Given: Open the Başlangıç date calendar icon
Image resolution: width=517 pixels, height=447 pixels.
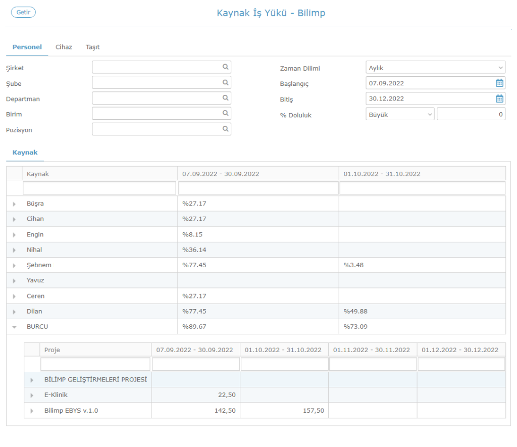Looking at the screenshot, I should pyautogui.click(x=499, y=83).
